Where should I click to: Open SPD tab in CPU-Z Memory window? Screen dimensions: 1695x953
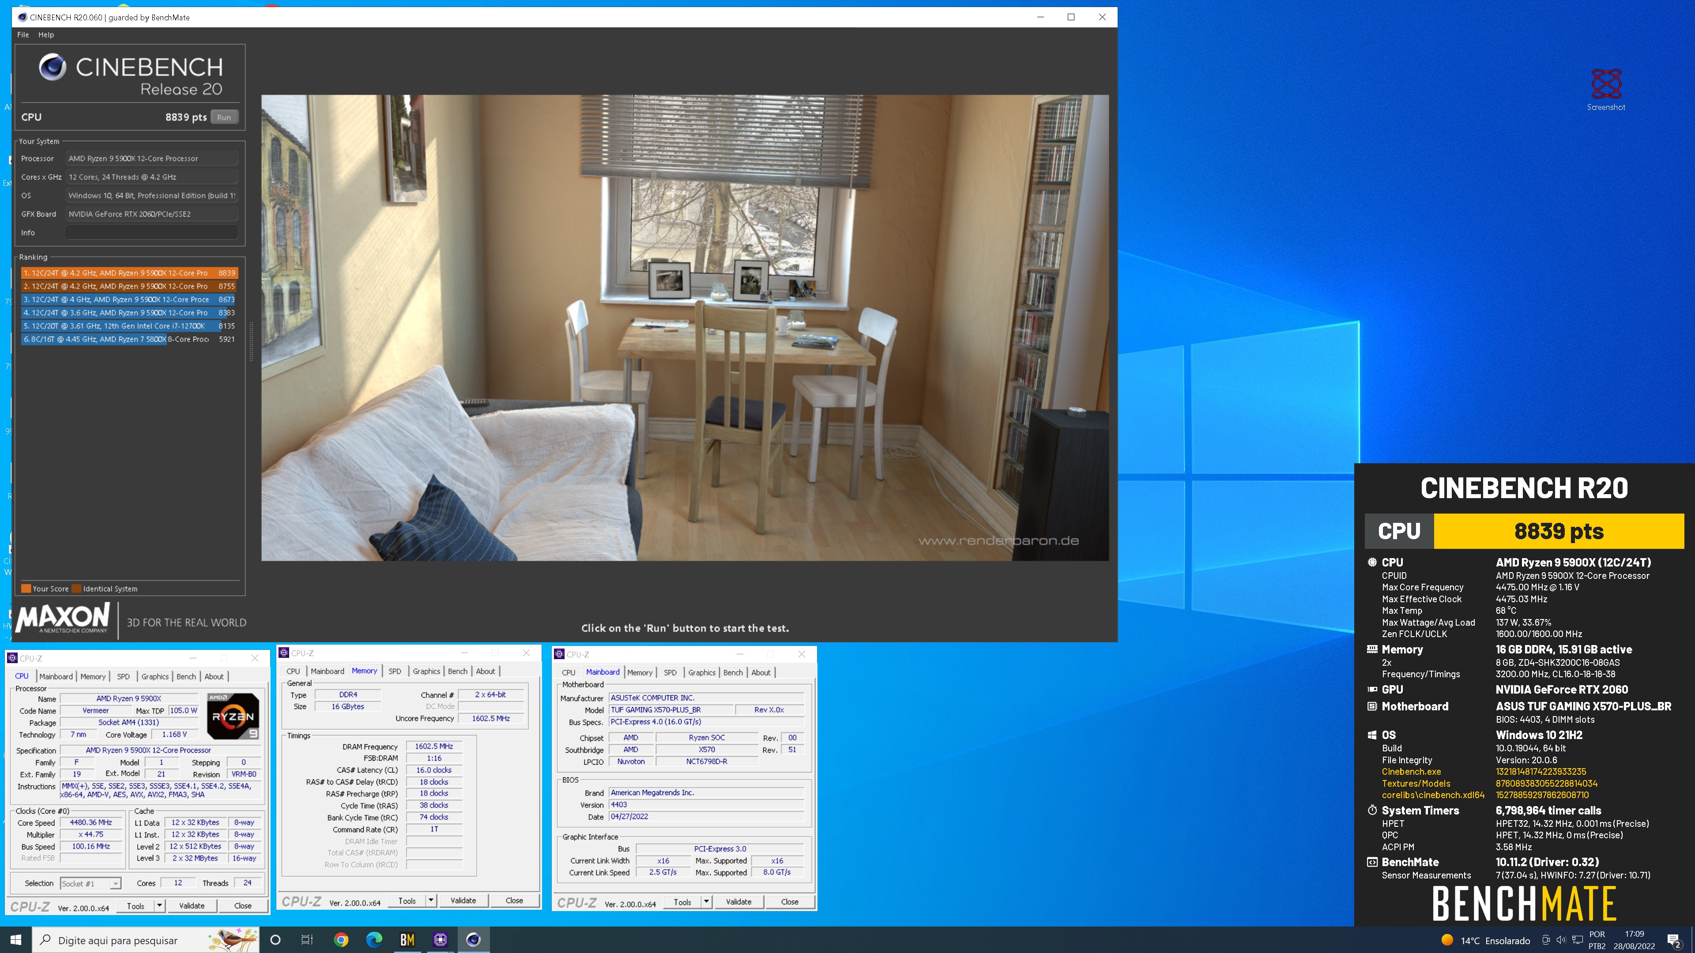tap(395, 671)
